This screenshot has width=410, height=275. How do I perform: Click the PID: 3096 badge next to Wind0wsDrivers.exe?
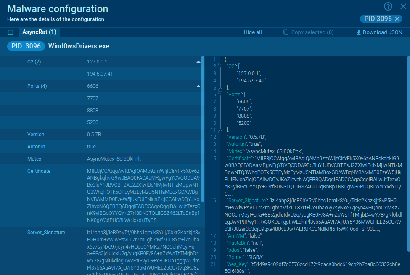[26, 46]
